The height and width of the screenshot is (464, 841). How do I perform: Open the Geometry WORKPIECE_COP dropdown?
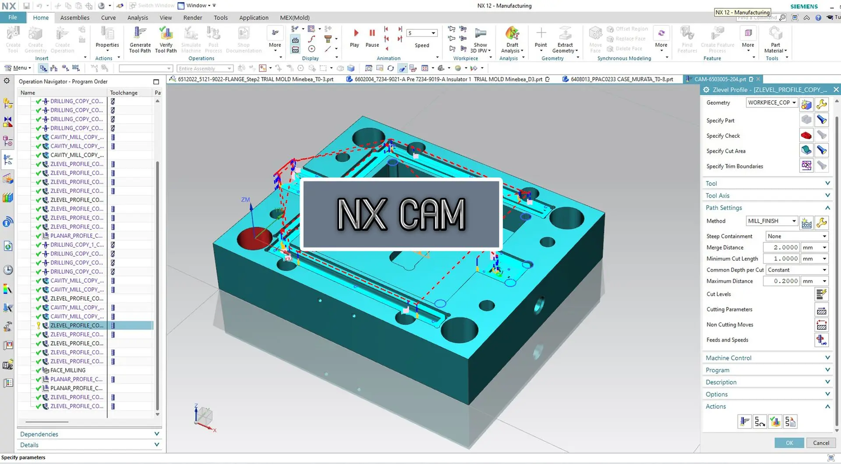tap(772, 102)
